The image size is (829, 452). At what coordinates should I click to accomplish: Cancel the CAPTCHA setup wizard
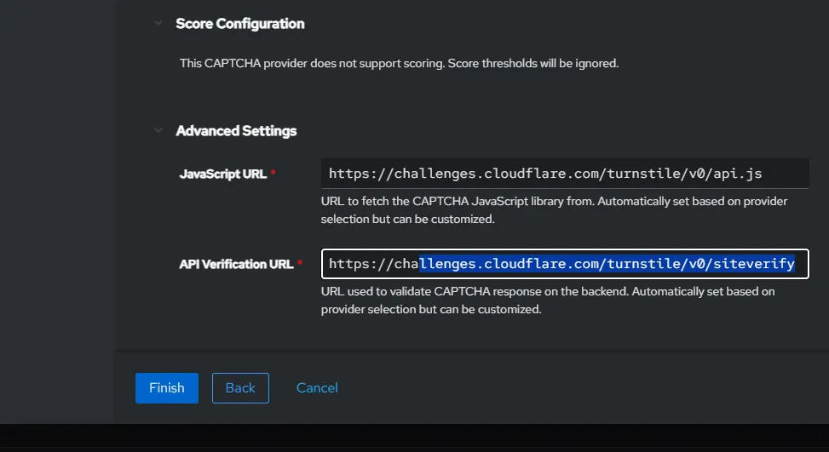317,387
